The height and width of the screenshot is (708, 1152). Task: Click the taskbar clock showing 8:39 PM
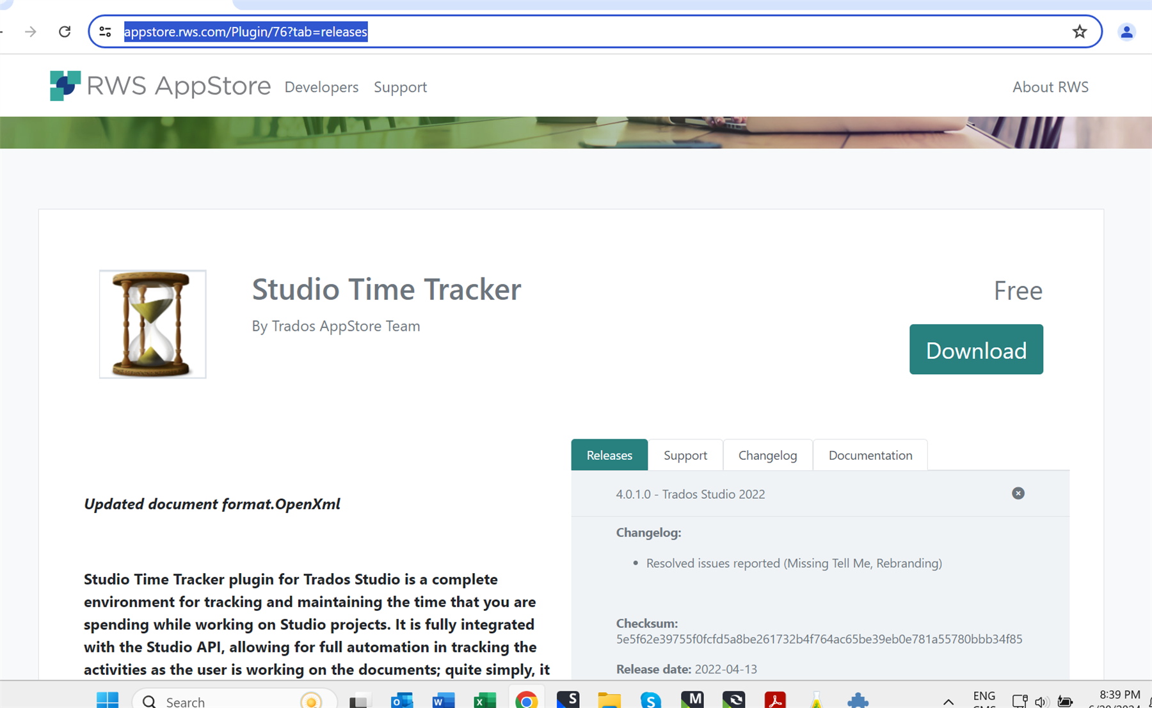pyautogui.click(x=1119, y=695)
